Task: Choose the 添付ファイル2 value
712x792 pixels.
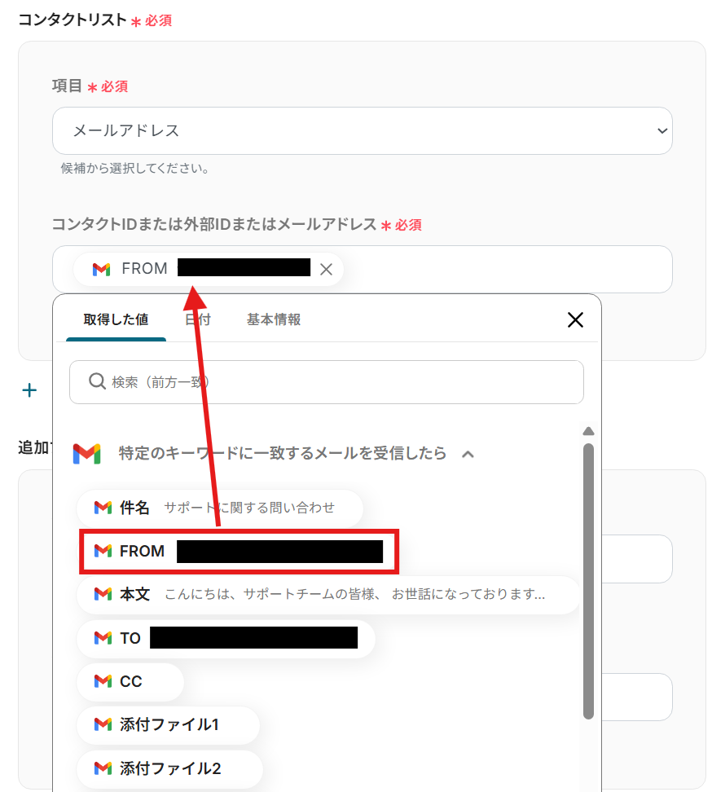Action: click(x=169, y=768)
